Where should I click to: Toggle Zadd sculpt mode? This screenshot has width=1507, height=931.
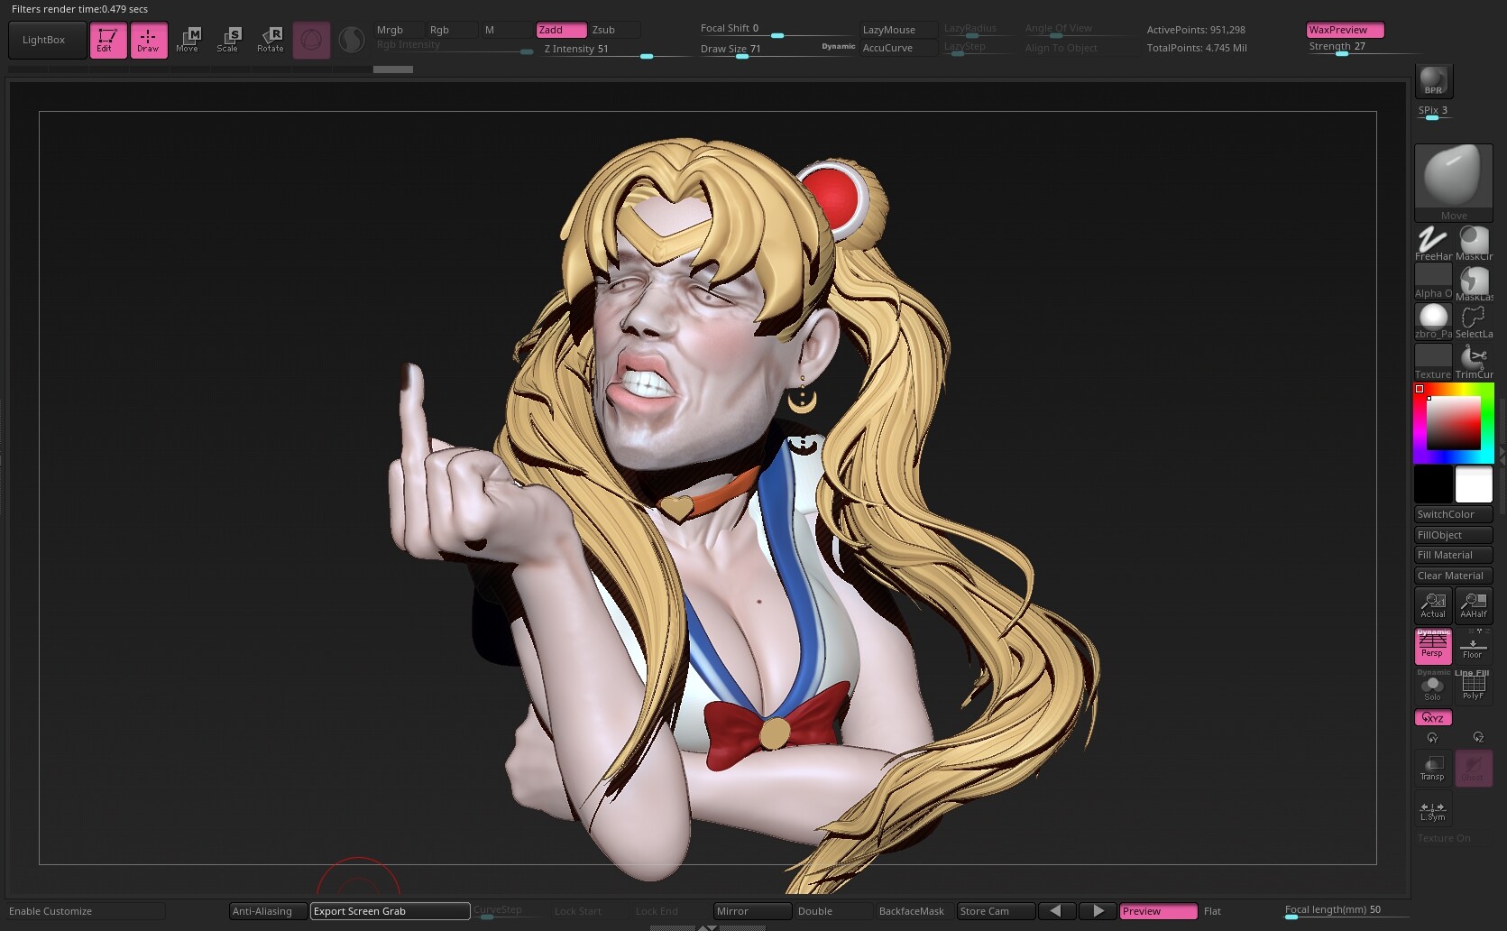point(561,30)
